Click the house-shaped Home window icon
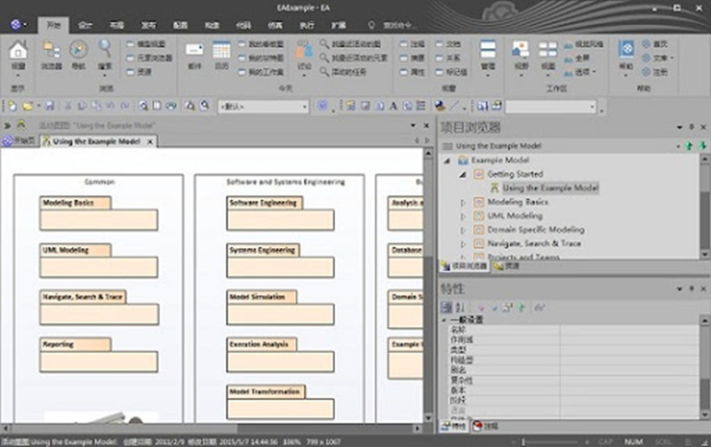The height and width of the screenshot is (447, 711). pyautogui.click(x=18, y=50)
